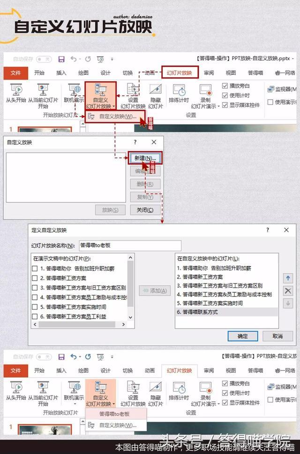This screenshot has width=300, height=454.
Task: Select 6. 答得喵联系方式 in custom show list
Action: (227, 312)
